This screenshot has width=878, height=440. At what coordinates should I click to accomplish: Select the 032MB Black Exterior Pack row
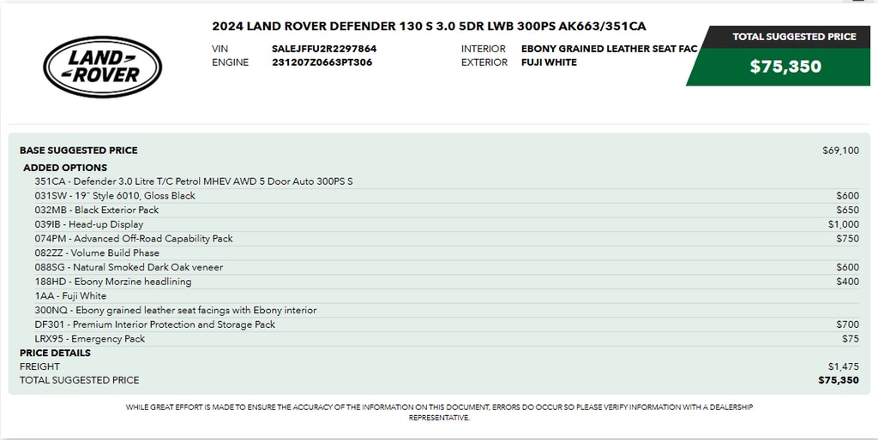point(447,211)
